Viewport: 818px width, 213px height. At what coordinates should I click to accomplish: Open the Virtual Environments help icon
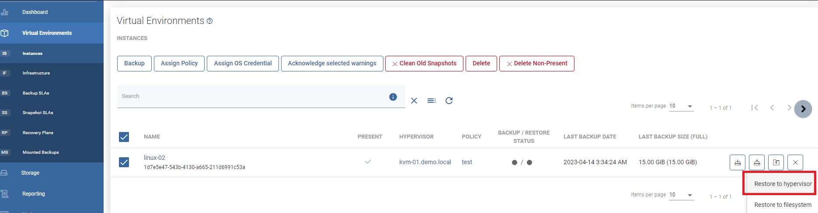pos(210,21)
